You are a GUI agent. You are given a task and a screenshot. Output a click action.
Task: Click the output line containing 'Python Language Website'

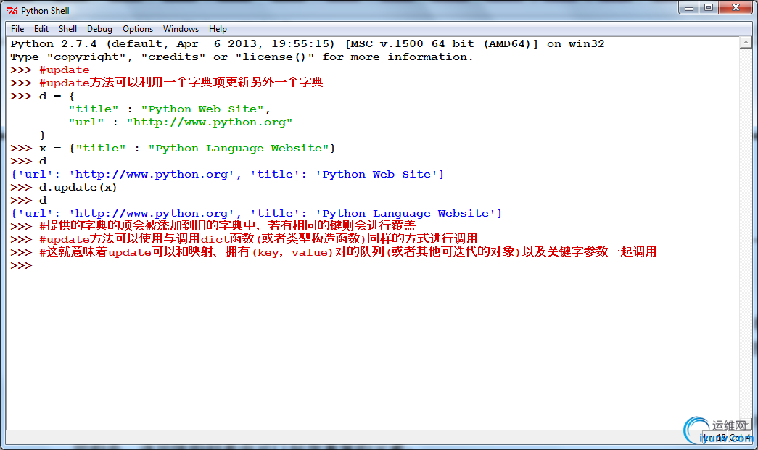click(x=257, y=214)
